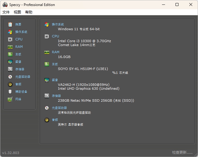The width and height of the screenshot is (198, 157).
Task: Select RAM label in the sidebar
Action: 19,47
